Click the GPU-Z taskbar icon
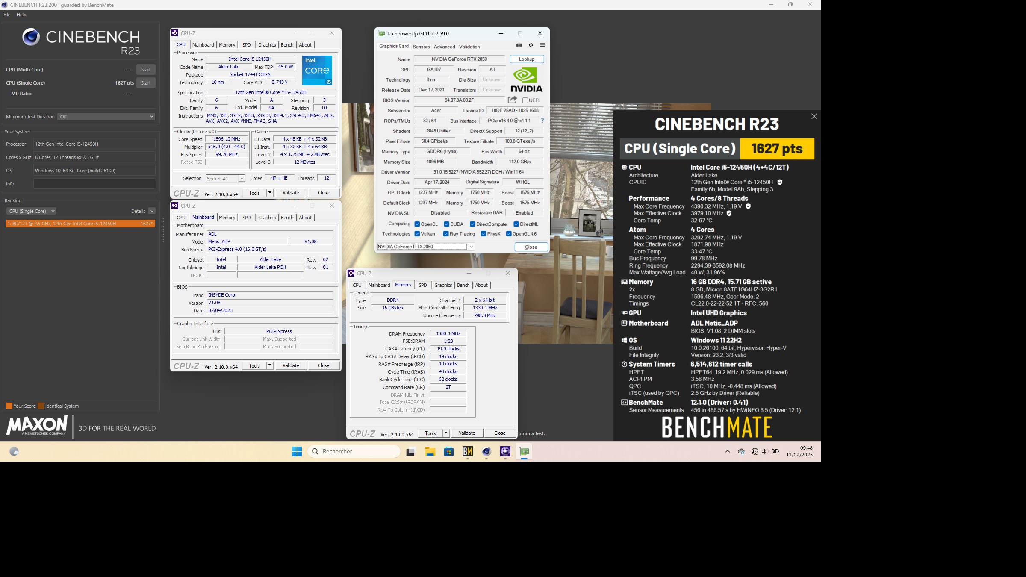Image resolution: width=1026 pixels, height=577 pixels. pos(524,451)
